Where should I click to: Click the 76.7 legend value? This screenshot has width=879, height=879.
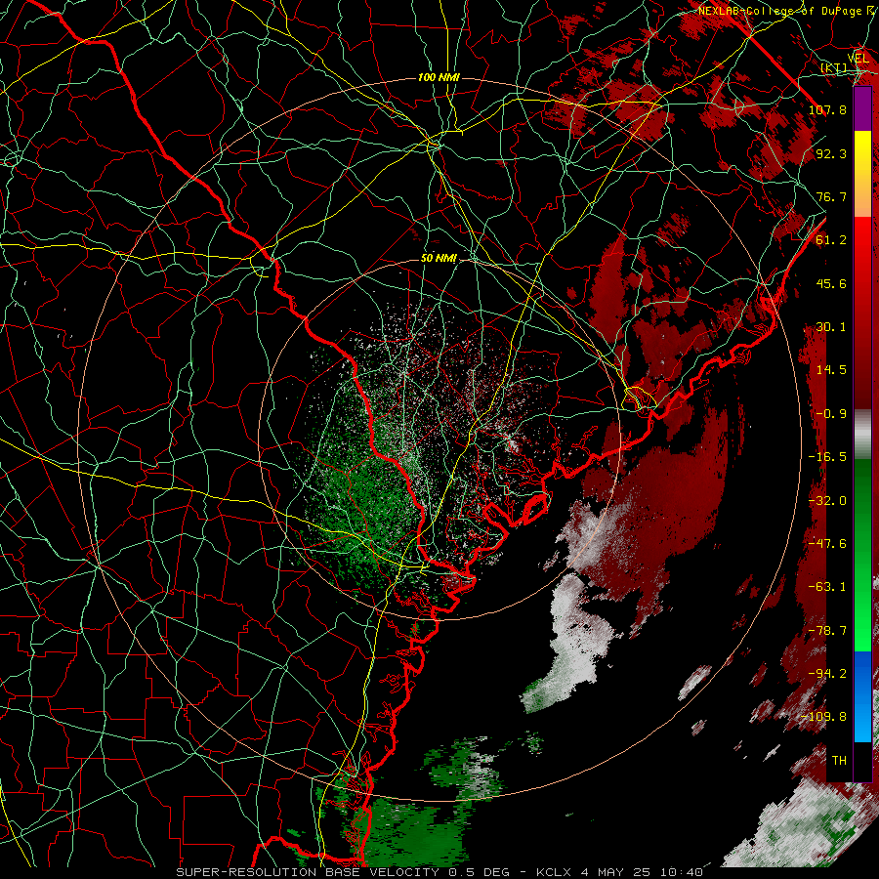[831, 196]
